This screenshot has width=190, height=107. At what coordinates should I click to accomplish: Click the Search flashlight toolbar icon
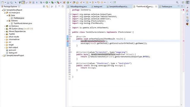pos(81,2)
